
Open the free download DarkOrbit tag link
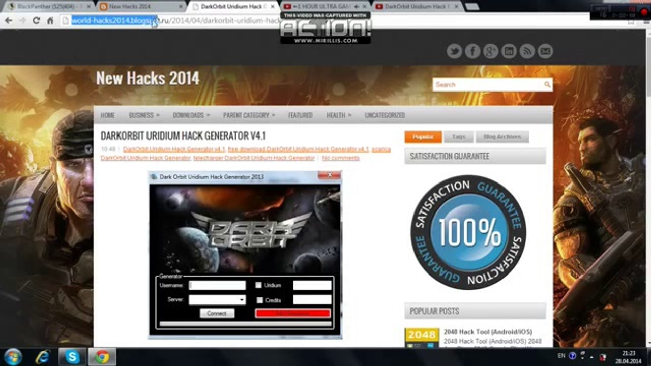tap(298, 149)
